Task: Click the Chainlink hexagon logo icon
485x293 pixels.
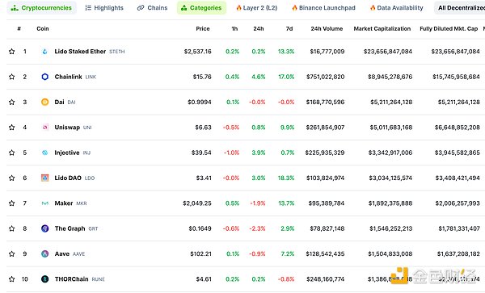Action: pos(44,77)
